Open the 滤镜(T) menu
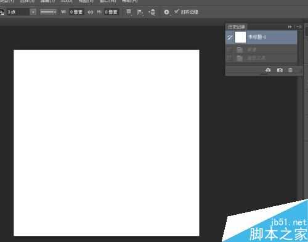Screen dimensions: 308x242 (47, 1)
